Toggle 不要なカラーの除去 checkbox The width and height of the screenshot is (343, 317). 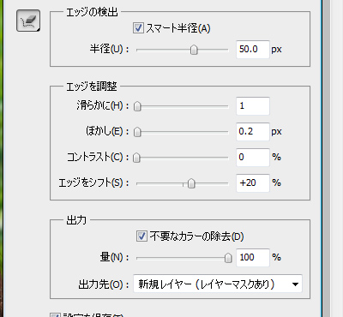click(141, 236)
